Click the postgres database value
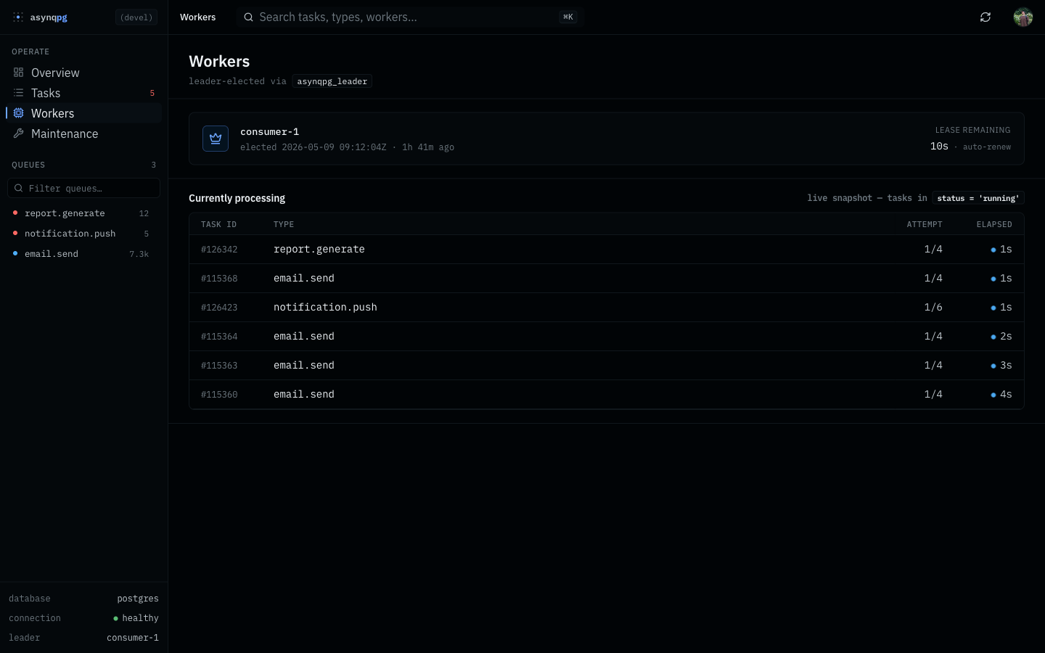Screen dimensions: 1045x653 coord(138,599)
